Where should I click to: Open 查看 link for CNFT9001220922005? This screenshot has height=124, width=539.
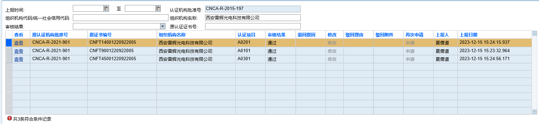(19, 51)
